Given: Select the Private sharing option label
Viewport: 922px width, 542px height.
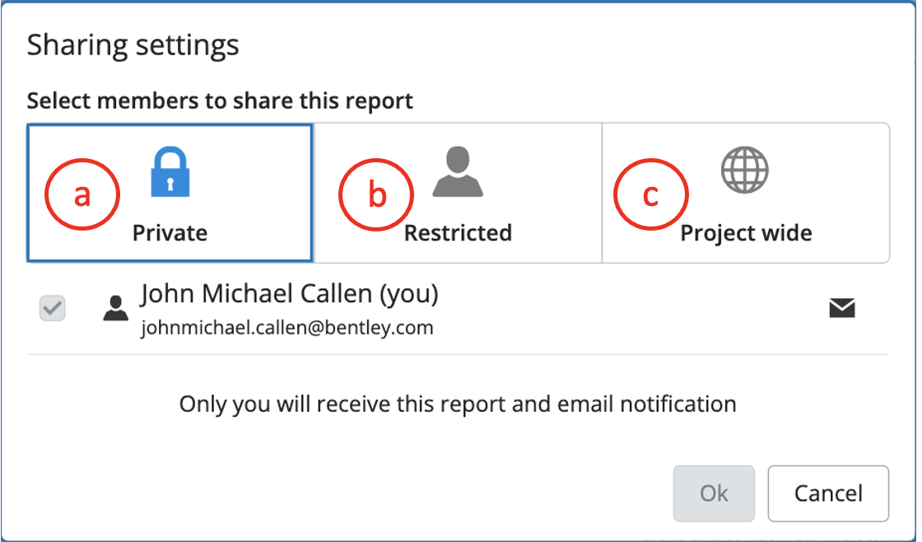Looking at the screenshot, I should point(170,233).
